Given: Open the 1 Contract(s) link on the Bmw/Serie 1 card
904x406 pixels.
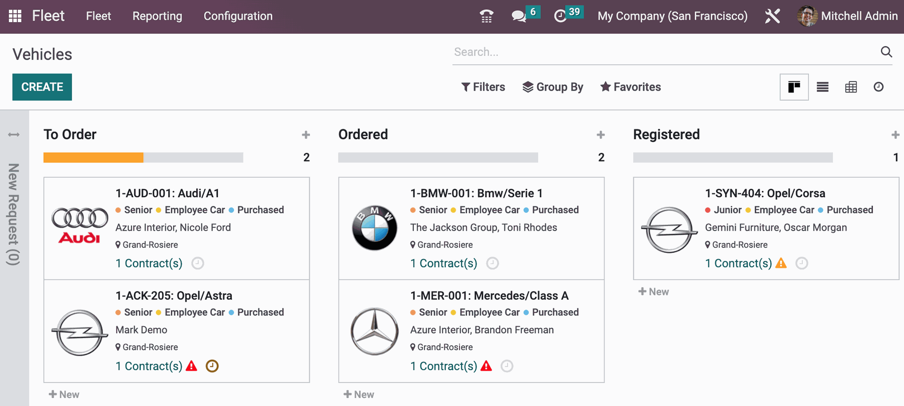Looking at the screenshot, I should tap(444, 263).
